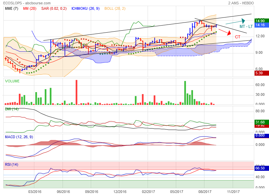Click the 12.00 price axis label
The image size is (269, 195).
point(260,36)
